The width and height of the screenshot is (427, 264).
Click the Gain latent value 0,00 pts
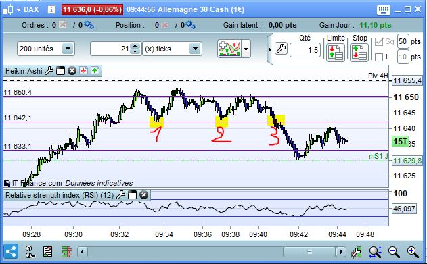click(282, 25)
